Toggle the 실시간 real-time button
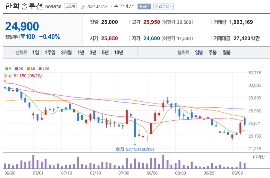270x178 pixels. click(144, 7)
